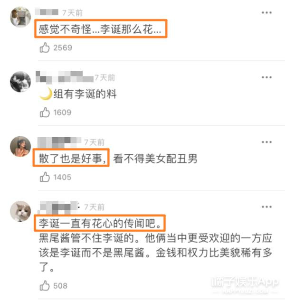View the second commenter's black-and-white avatar

20,82
